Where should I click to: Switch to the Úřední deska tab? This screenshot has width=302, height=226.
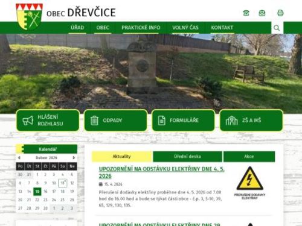click(187, 157)
